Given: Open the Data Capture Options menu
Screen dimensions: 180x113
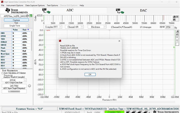Looking at the screenshot, I should [x=35, y=5].
